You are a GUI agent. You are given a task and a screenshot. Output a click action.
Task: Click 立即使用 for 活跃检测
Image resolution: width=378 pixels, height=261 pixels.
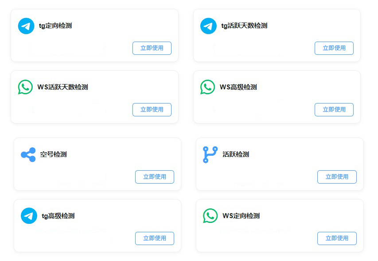337,177
